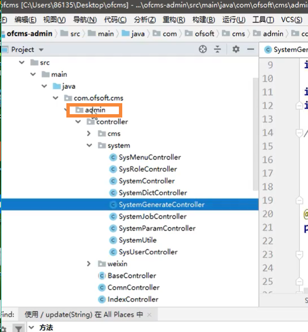Toggle code fold marker at line 19
The width and height of the screenshot is (308, 332).
point(299,200)
